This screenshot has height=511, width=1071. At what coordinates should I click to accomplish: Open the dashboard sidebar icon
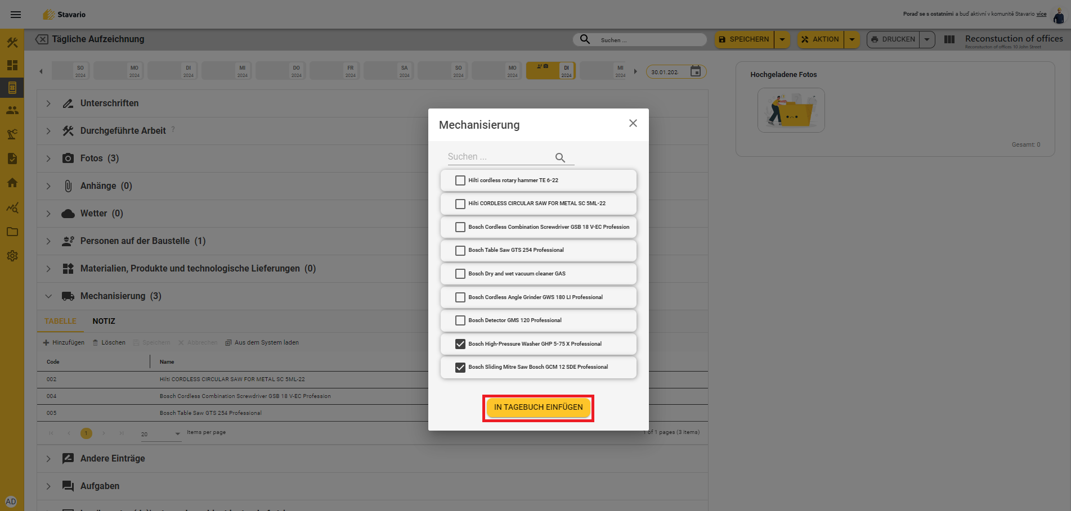[12, 65]
